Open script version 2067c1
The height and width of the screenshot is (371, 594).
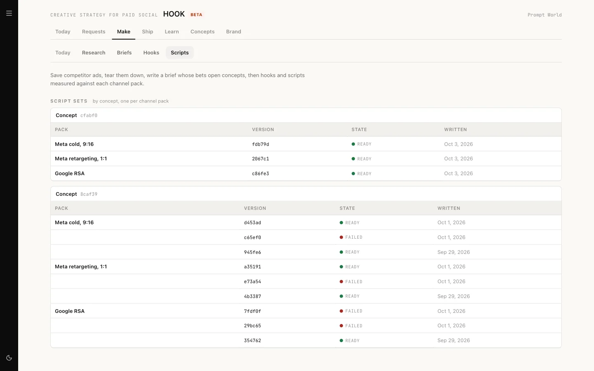[x=261, y=159]
